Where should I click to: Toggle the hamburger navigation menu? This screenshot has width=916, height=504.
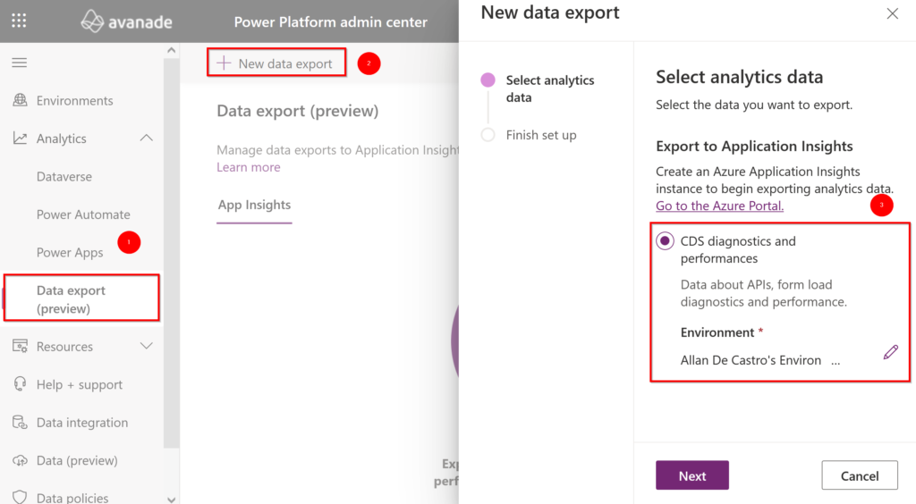click(x=20, y=63)
